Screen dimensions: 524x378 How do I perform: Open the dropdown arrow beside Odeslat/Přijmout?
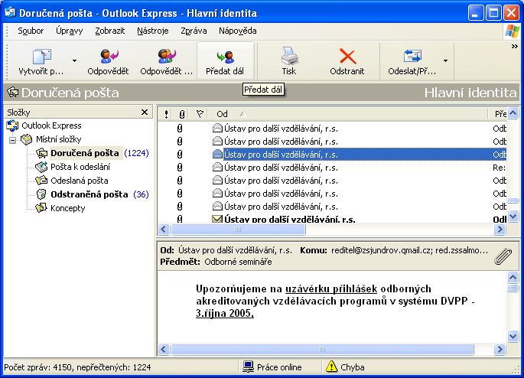pyautogui.click(x=445, y=60)
